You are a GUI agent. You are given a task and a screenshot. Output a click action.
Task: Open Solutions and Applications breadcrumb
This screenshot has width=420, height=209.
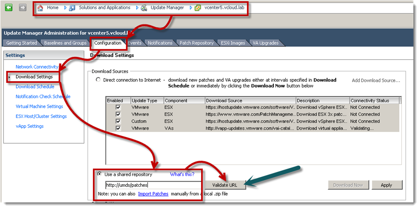[104, 7]
